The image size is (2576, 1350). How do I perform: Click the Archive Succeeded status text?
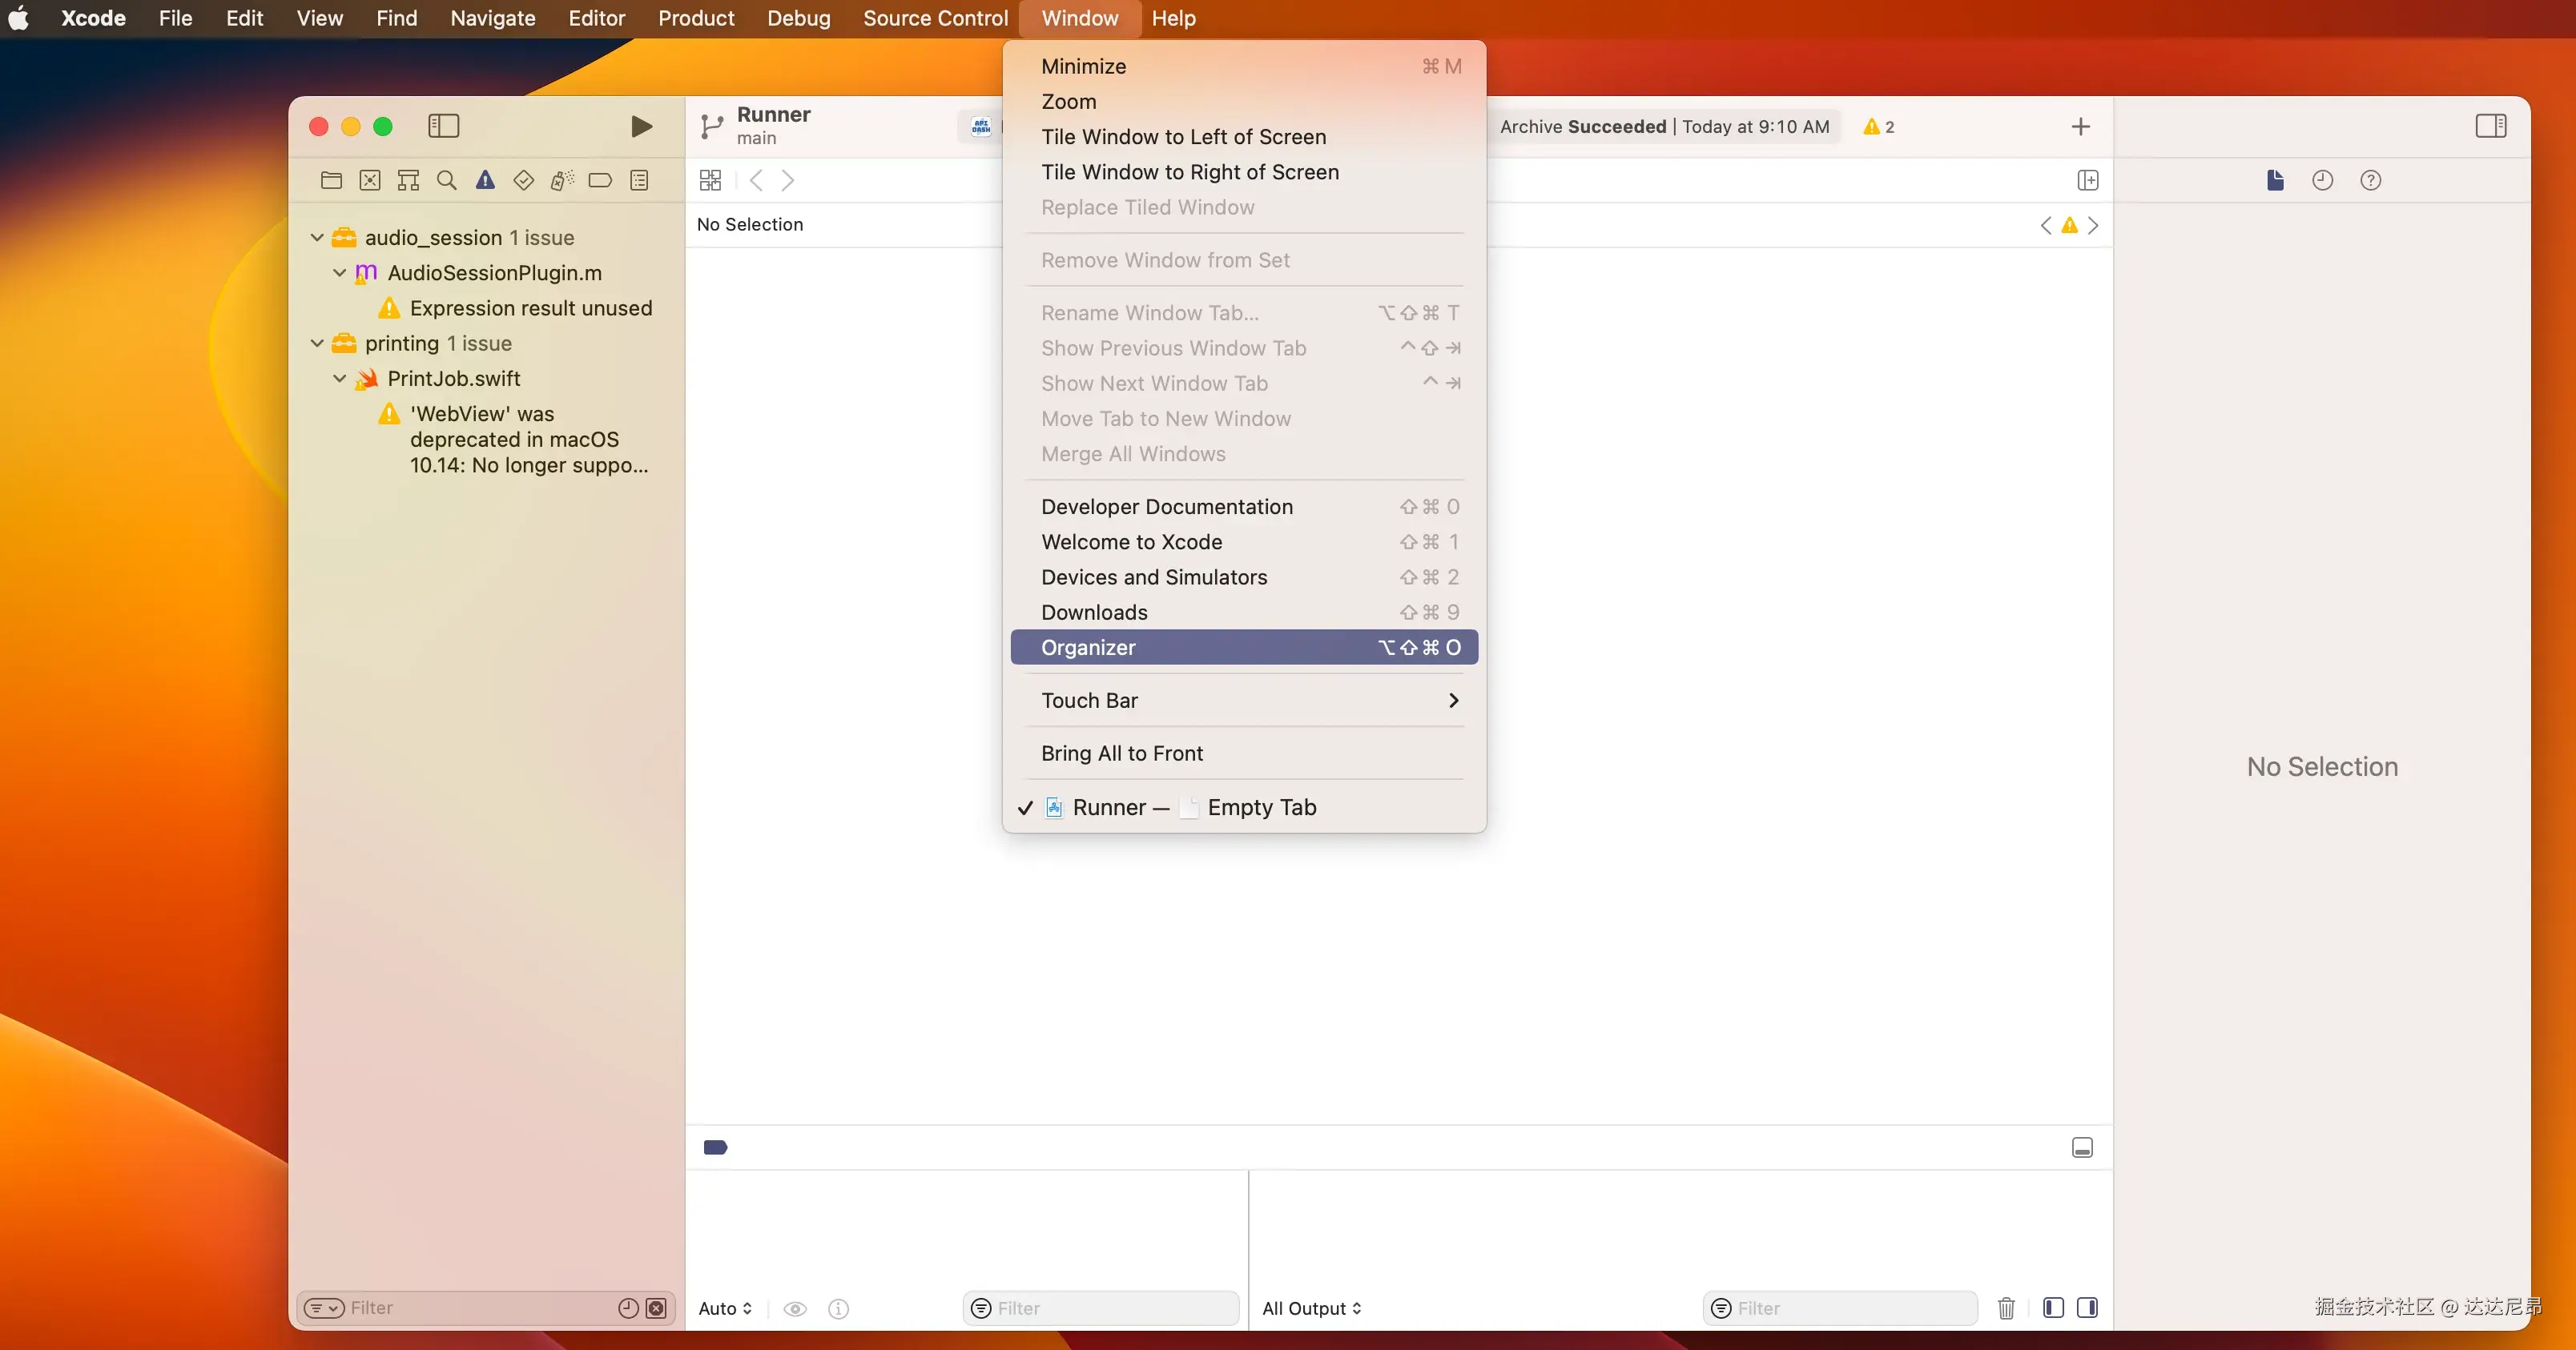point(1582,127)
